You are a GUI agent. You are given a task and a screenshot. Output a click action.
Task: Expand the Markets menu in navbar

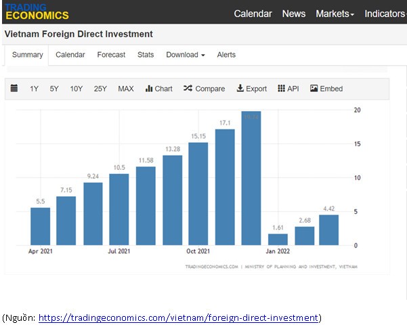pos(335,14)
